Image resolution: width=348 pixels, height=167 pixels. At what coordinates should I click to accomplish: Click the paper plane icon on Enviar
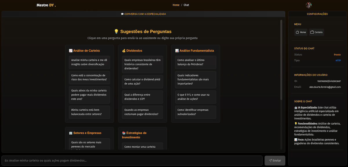point(270,160)
